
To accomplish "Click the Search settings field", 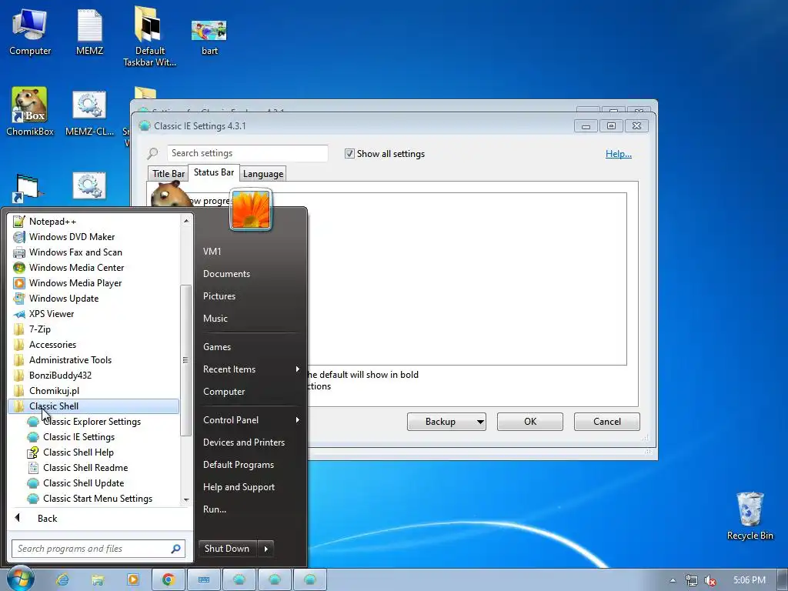I will 247,153.
